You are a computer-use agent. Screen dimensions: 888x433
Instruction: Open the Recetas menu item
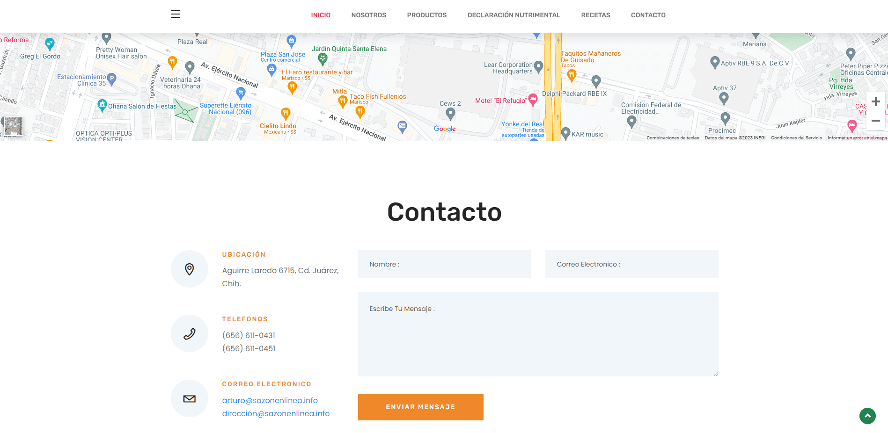pyautogui.click(x=595, y=15)
